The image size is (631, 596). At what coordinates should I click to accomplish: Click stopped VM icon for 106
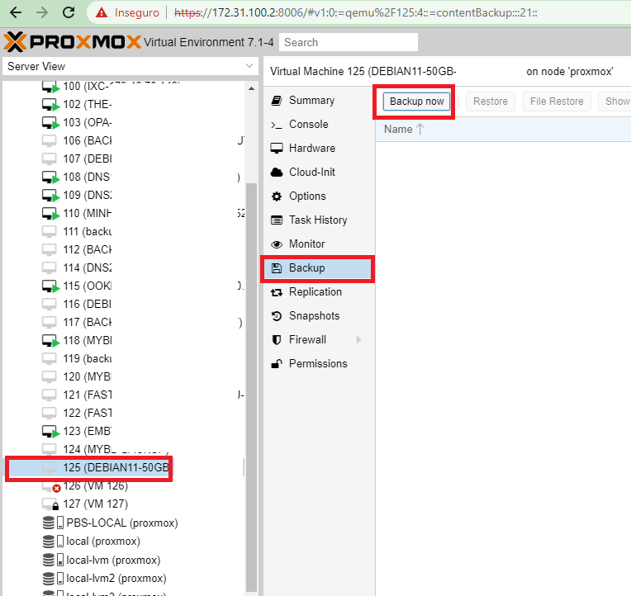click(49, 141)
